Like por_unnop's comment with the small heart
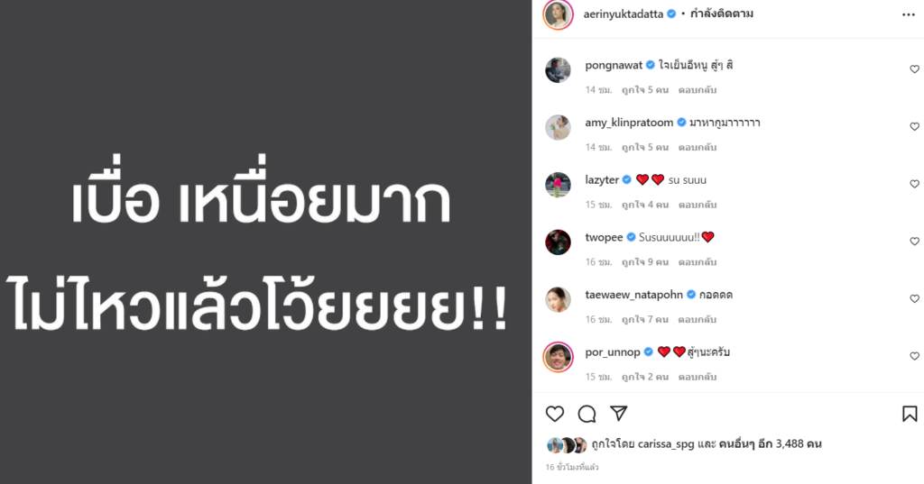The image size is (924, 484). (915, 356)
